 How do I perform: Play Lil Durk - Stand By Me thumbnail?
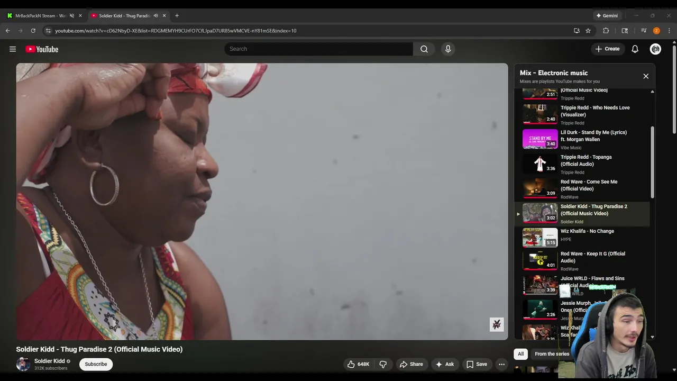pyautogui.click(x=540, y=139)
